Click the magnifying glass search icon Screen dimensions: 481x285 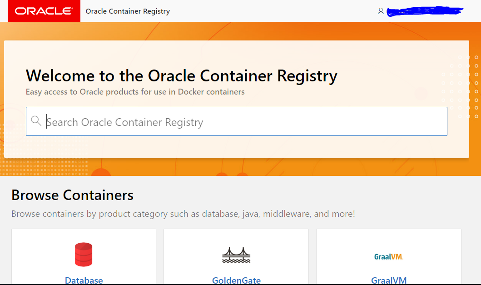pyautogui.click(x=36, y=121)
